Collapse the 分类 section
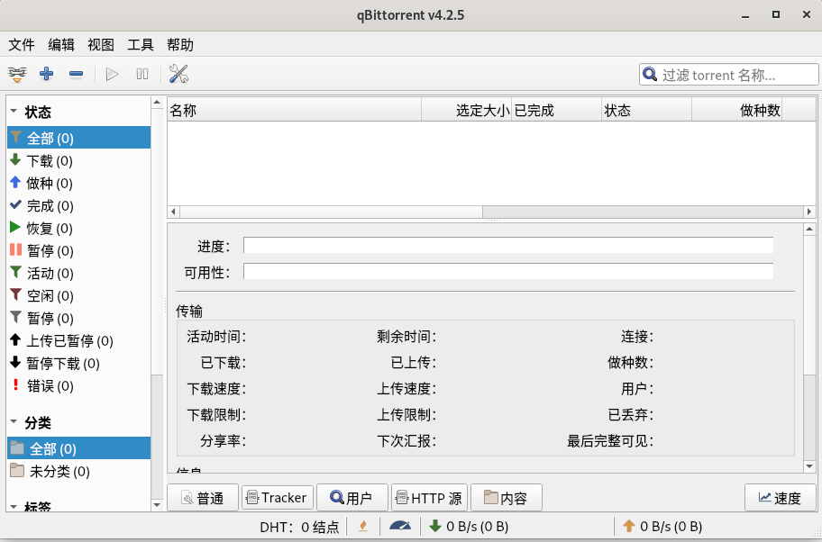Image resolution: width=822 pixels, height=542 pixels. pyautogui.click(x=14, y=422)
